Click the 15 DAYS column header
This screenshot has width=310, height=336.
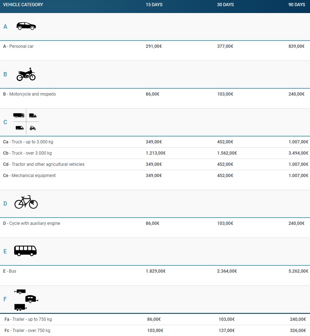pos(154,5)
